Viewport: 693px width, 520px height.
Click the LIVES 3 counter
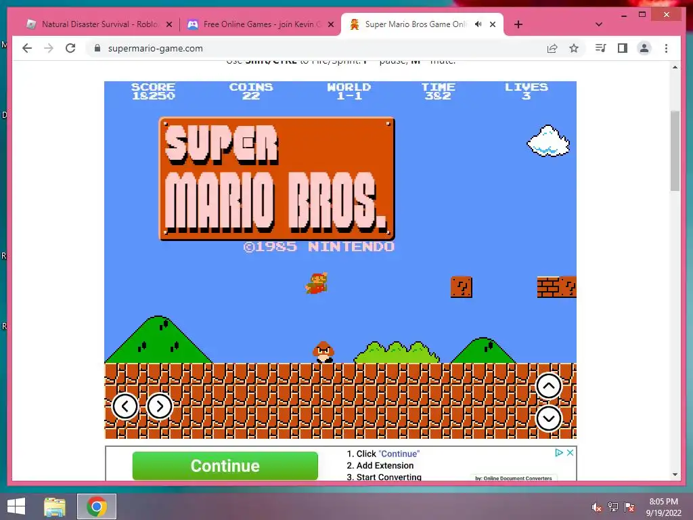527,91
